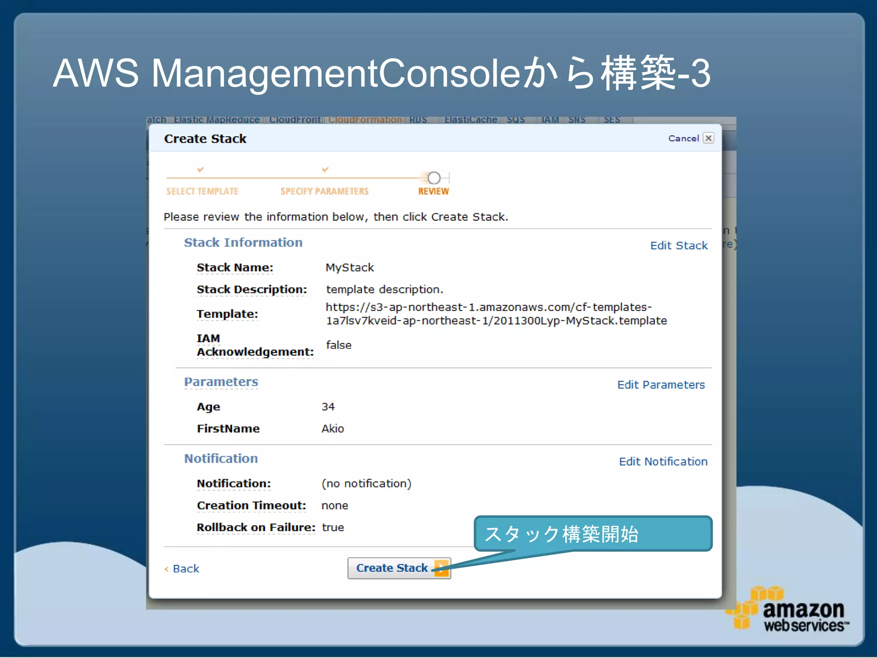Viewport: 877px width, 658px height.
Task: Click the Cancel link in dialog header
Action: [683, 138]
